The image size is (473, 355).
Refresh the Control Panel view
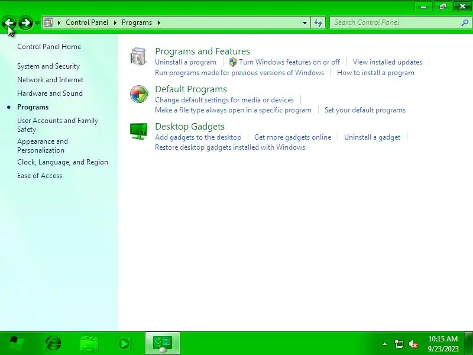coord(318,22)
